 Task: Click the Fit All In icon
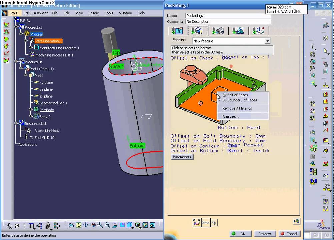[78, 225]
